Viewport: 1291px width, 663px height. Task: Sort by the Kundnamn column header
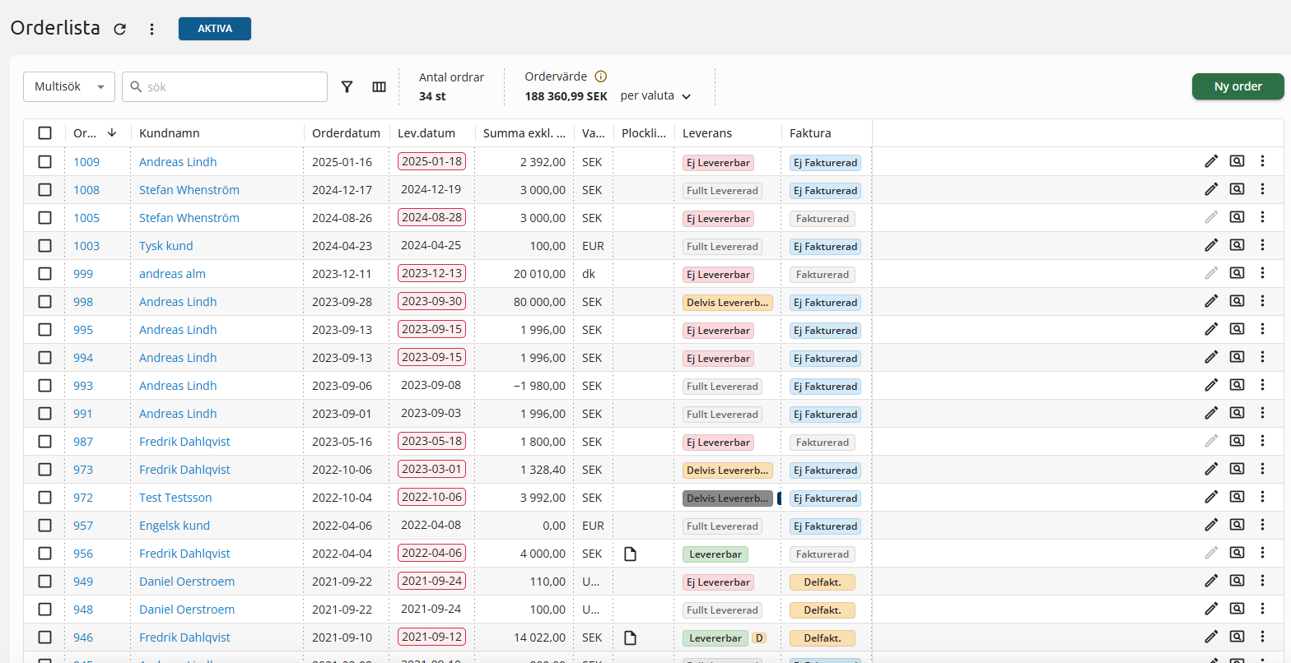click(x=170, y=133)
